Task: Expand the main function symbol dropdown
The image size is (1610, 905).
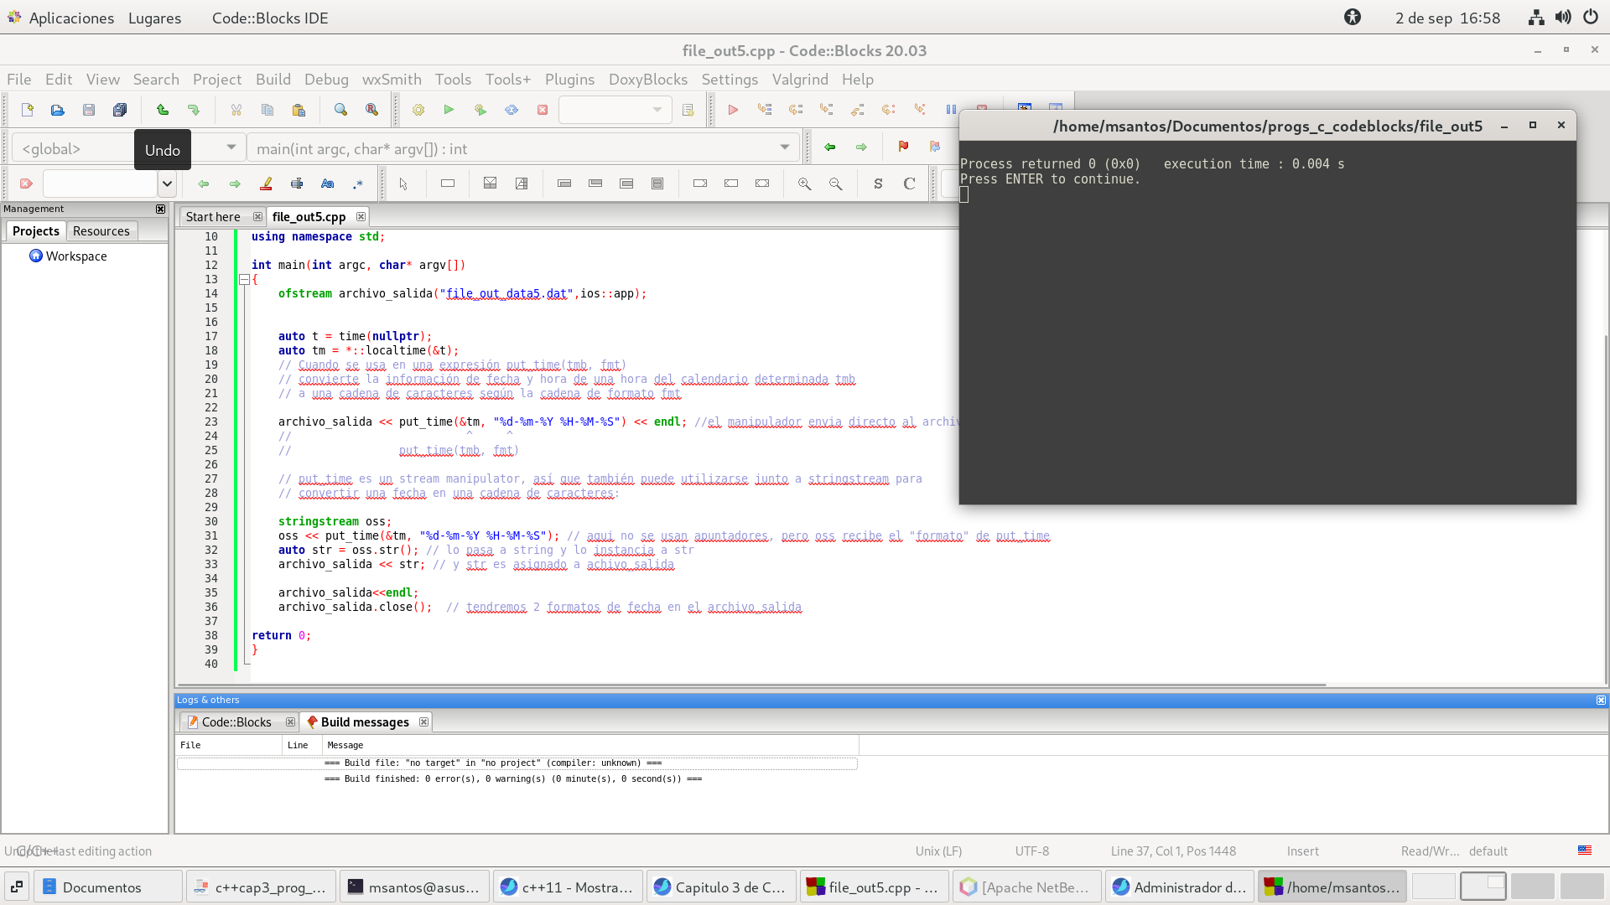Action: tap(785, 147)
